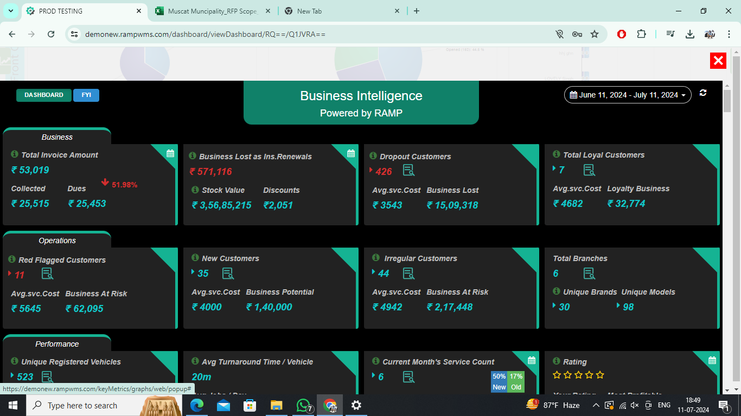Viewport: 741px width, 416px height.
Task: Open the report icon next to New Customers count
Action: tap(228, 274)
